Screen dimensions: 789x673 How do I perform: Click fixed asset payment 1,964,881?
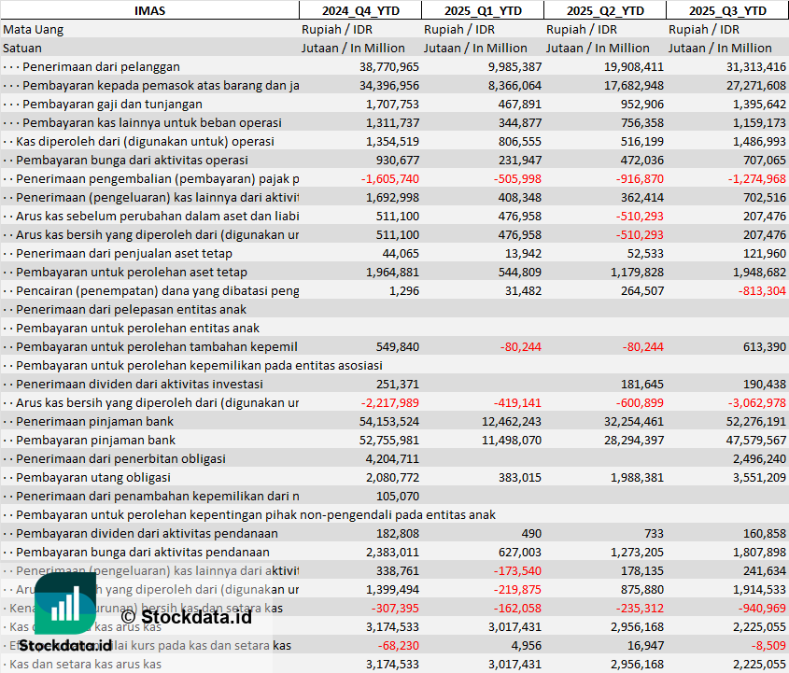point(392,272)
